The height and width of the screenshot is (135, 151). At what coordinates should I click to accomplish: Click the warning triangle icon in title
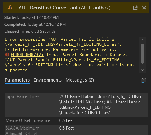pyautogui.click(x=10, y=8)
